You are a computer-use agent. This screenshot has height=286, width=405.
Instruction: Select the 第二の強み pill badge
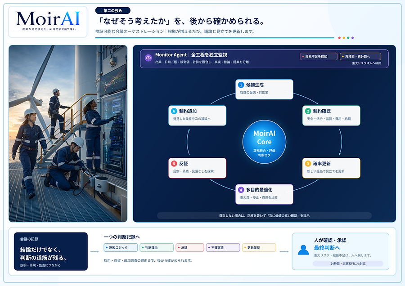[113, 11]
